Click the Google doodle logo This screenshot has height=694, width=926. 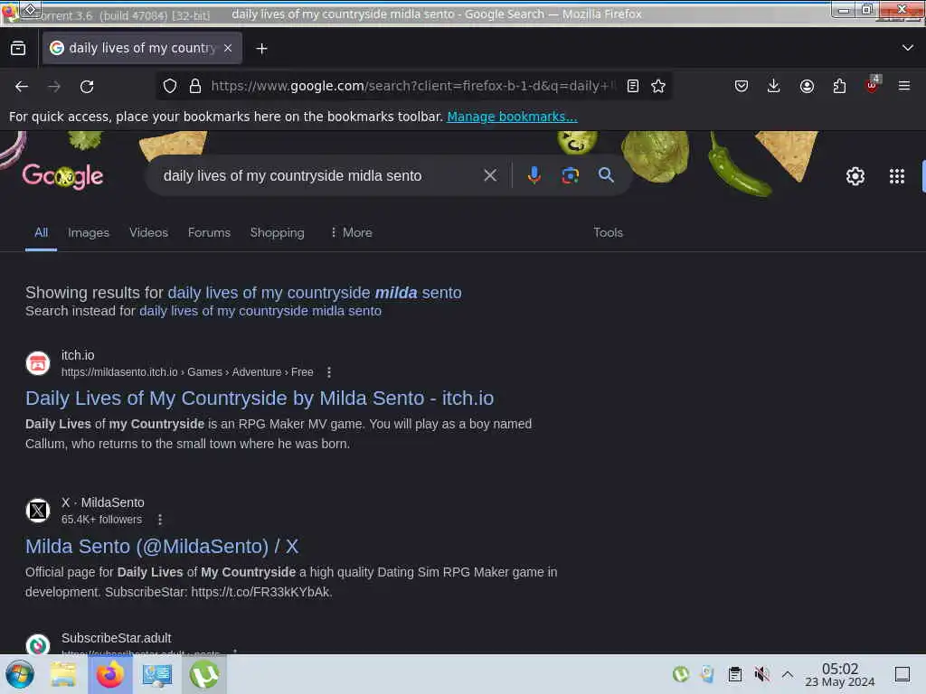[62, 176]
